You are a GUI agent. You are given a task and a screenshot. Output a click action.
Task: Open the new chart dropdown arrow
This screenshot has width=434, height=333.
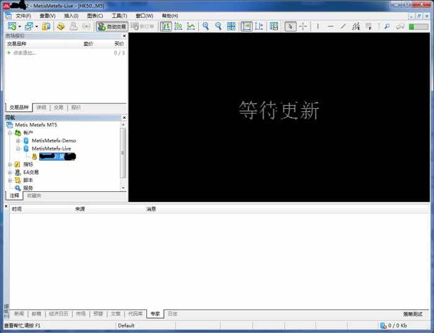pyautogui.click(x=20, y=27)
